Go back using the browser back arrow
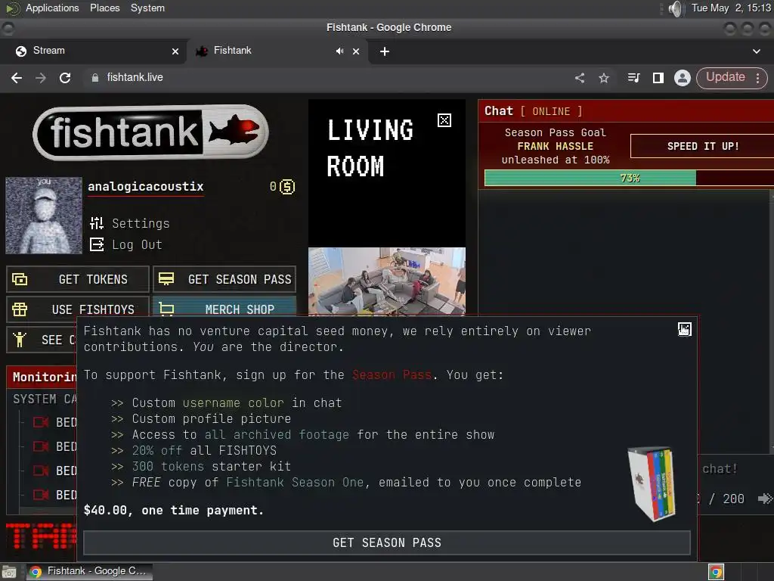The width and height of the screenshot is (774, 581). pos(17,78)
